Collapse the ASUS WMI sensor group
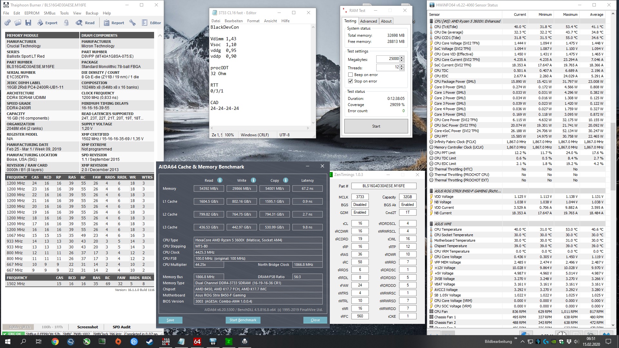The image size is (619, 348). [431, 224]
